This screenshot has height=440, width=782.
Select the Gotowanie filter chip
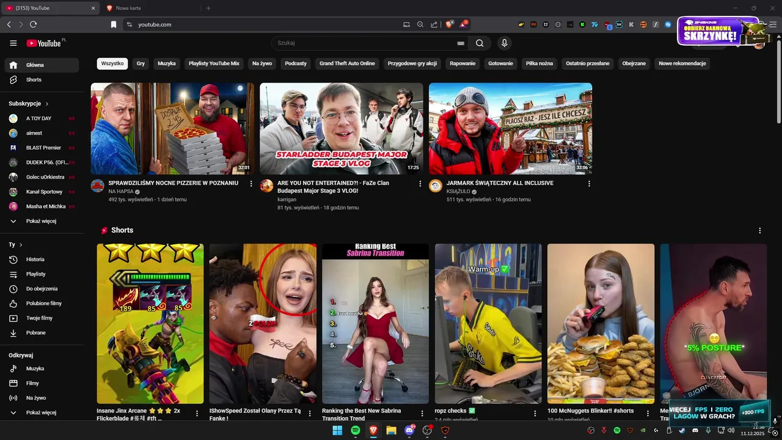click(x=500, y=64)
